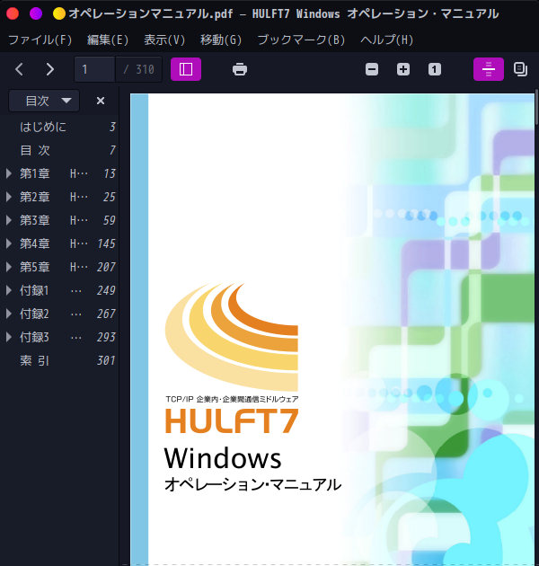Select 第5章 chapter label text
This screenshot has height=566, width=539.
35,267
